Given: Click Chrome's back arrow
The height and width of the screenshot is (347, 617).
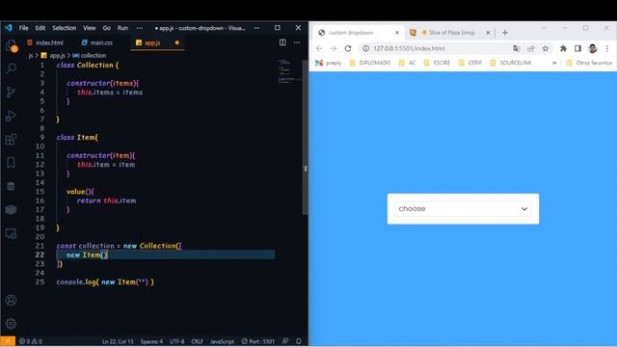Looking at the screenshot, I should [x=319, y=48].
